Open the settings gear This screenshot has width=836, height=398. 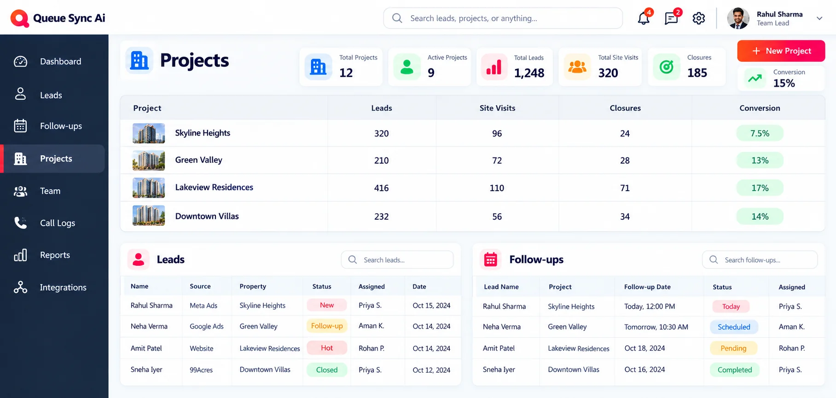coord(699,18)
